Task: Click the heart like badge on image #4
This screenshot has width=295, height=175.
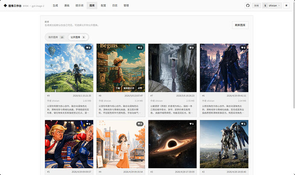Action: [x=140, y=124]
